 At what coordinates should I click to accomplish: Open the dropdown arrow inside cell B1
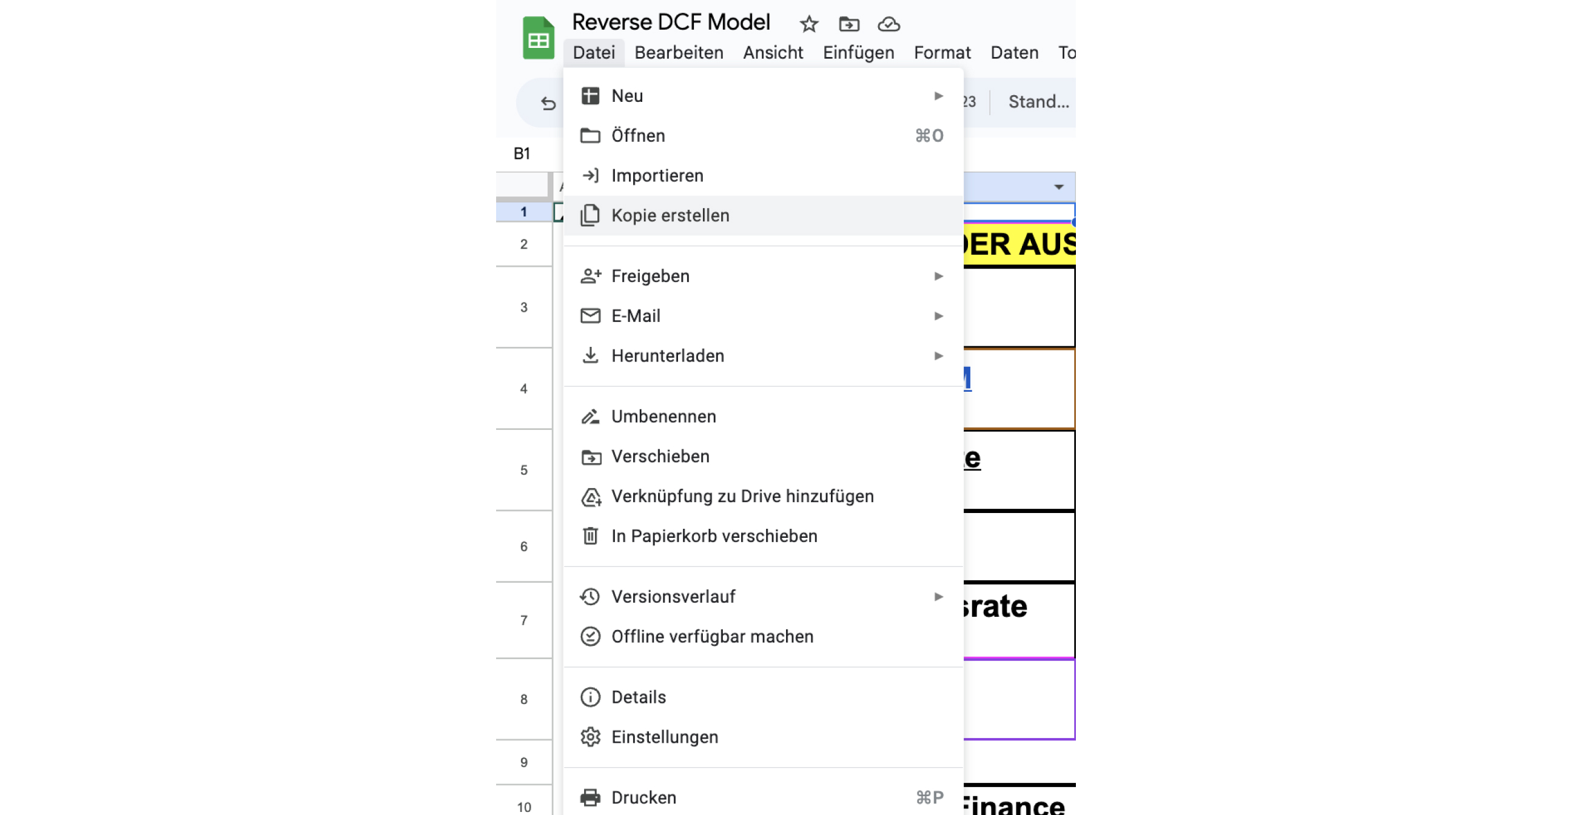point(1058,187)
